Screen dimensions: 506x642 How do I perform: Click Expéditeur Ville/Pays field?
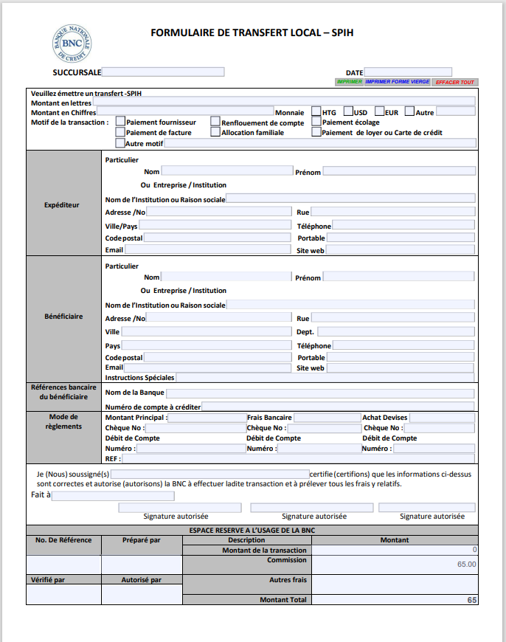[x=215, y=225]
